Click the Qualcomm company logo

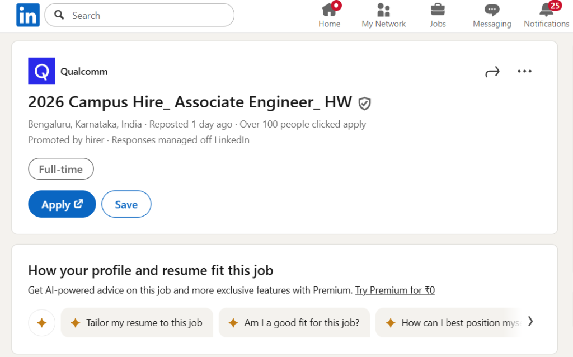pyautogui.click(x=41, y=71)
